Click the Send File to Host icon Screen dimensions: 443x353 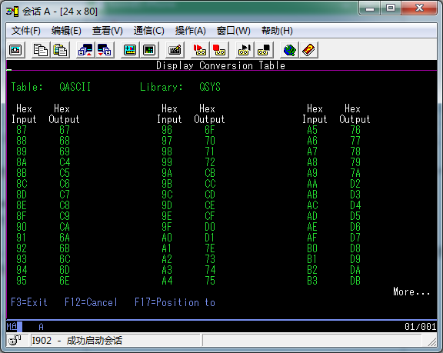click(x=85, y=50)
